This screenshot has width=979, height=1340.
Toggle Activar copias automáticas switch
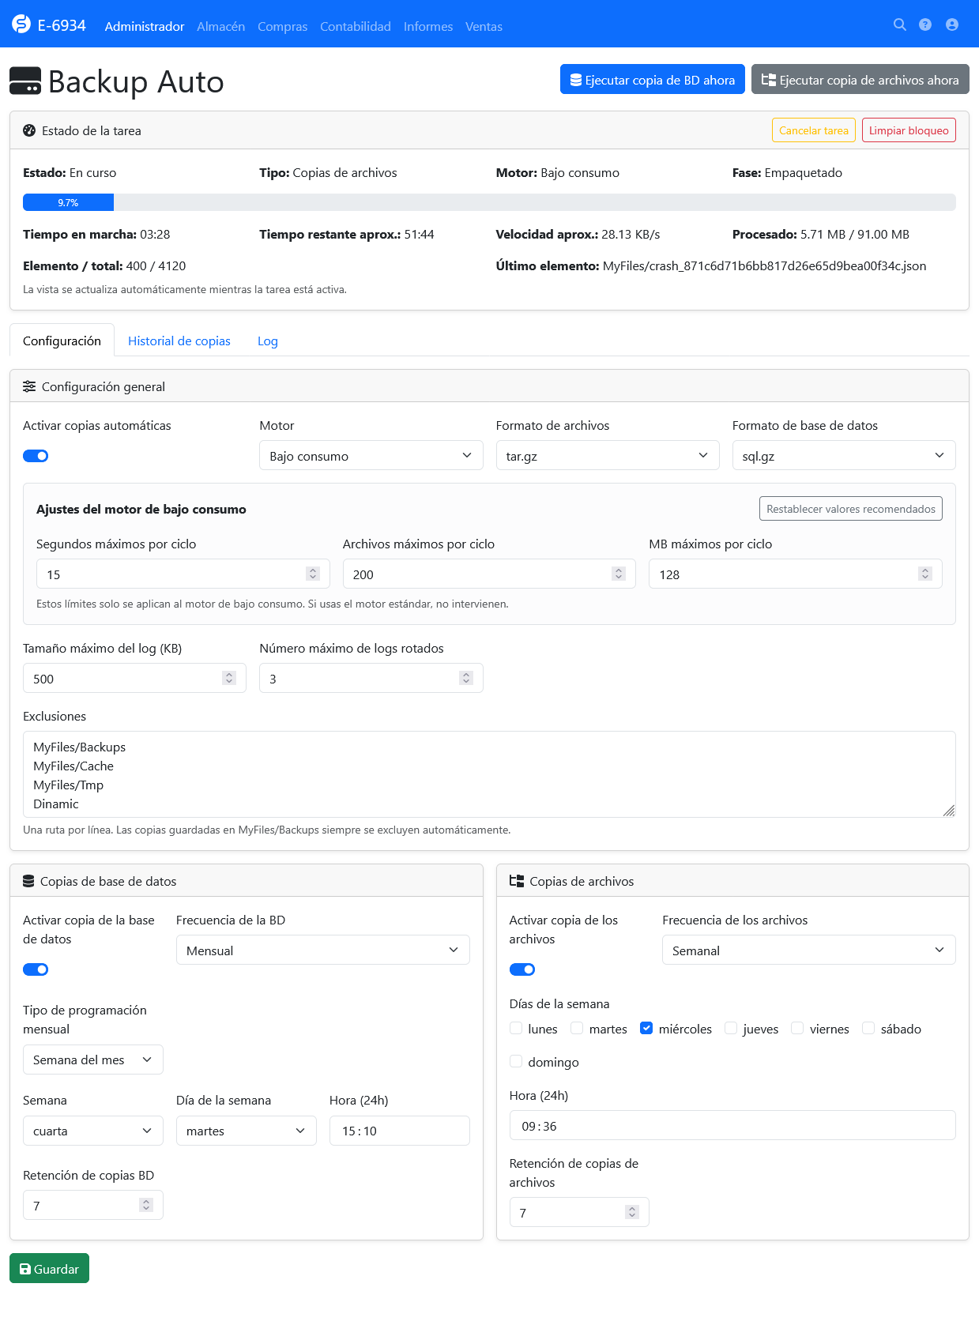[36, 456]
